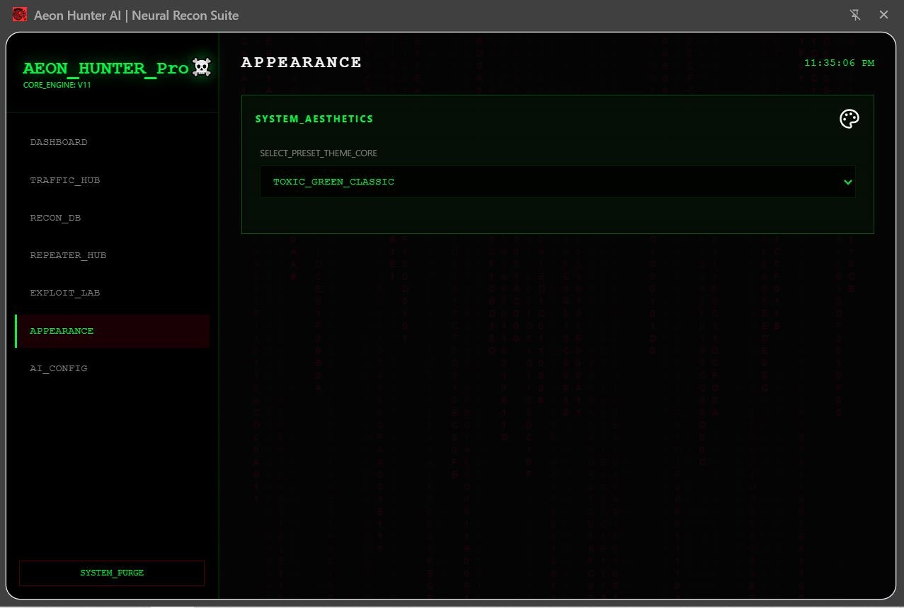Screen dimensions: 904x608
Task: Open TRAFFIC_HUB
Action: (x=65, y=180)
